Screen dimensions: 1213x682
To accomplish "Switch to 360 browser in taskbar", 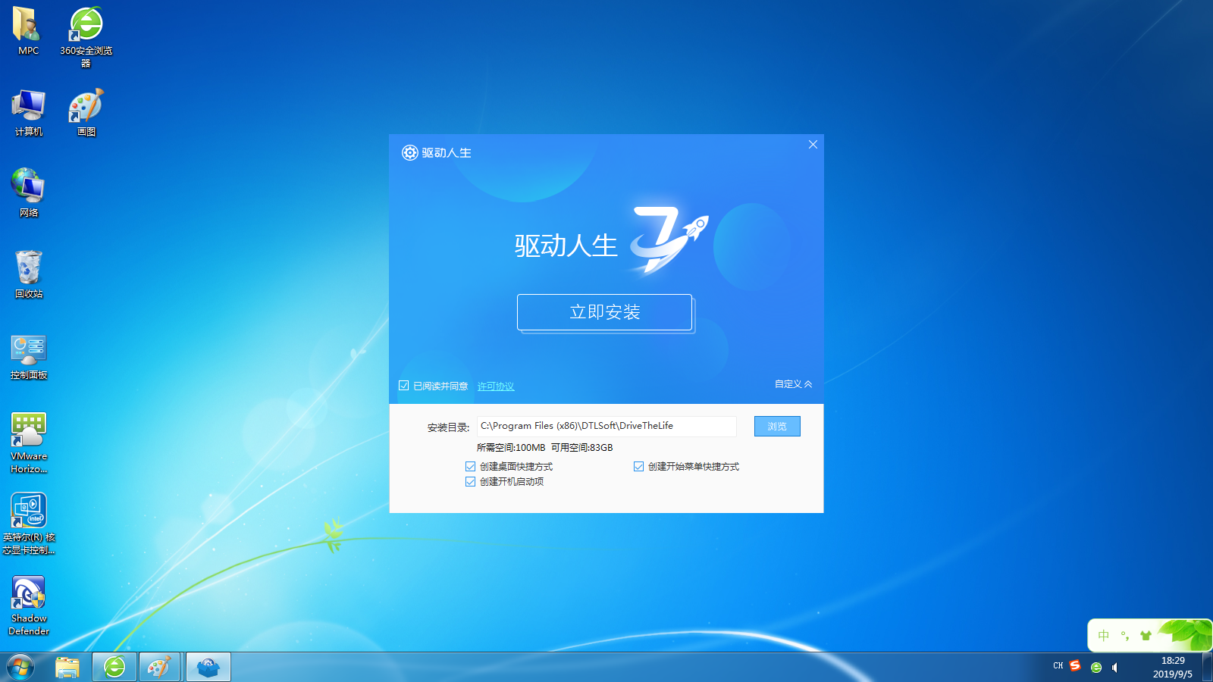I will 114,668.
